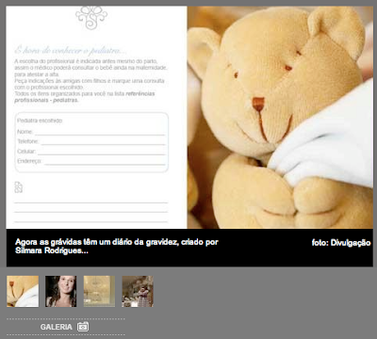
Task: Open the GALERIA label link
Action: [56, 327]
